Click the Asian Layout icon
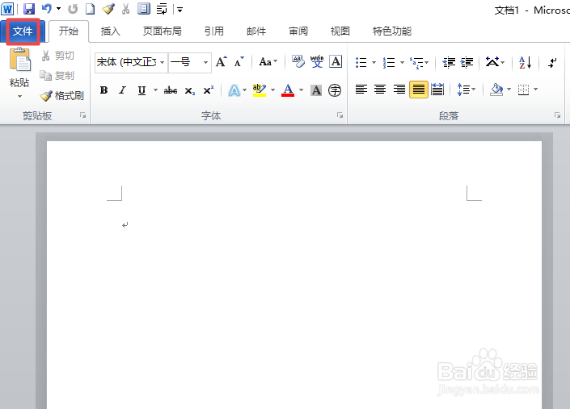Screen dimensions: 570x409 (492, 62)
